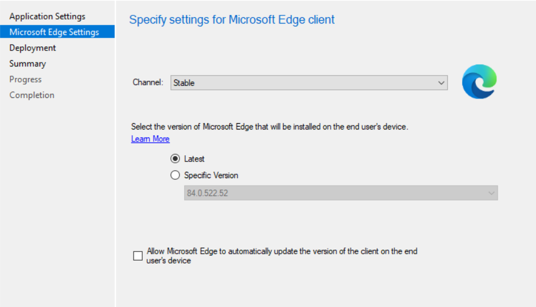The image size is (536, 307).
Task: Enable the automatic Edge update checkbox
Action: click(x=138, y=256)
